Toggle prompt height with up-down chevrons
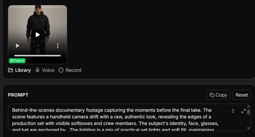The height and width of the screenshot is (137, 255). [233, 111]
